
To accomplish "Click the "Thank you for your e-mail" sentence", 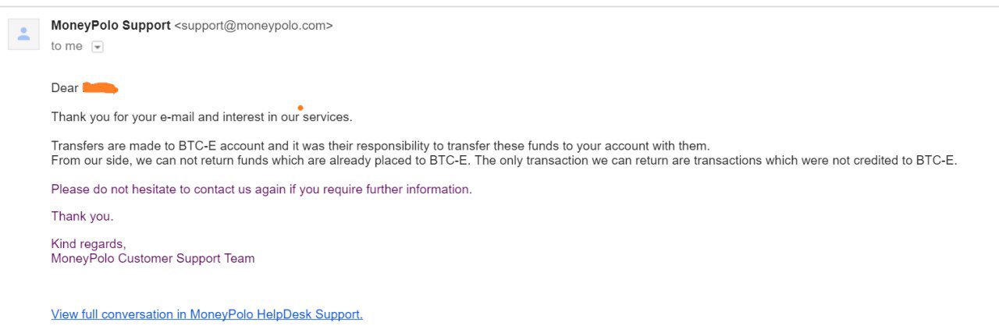I will point(202,117).
